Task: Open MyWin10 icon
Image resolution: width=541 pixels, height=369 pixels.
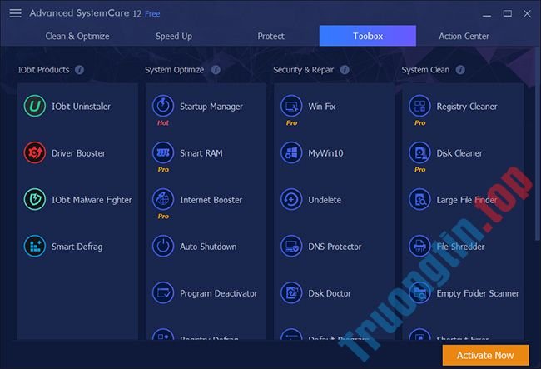Action: (x=291, y=152)
